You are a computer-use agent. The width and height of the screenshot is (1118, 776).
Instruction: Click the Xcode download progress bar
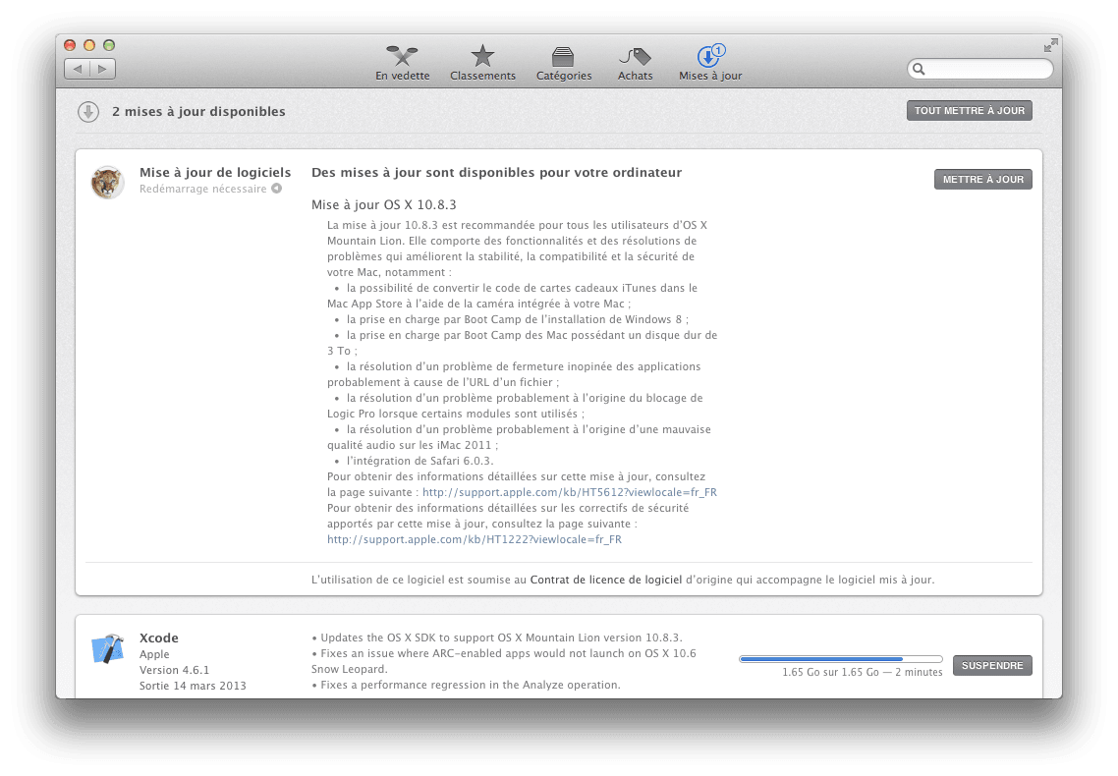[x=840, y=659]
